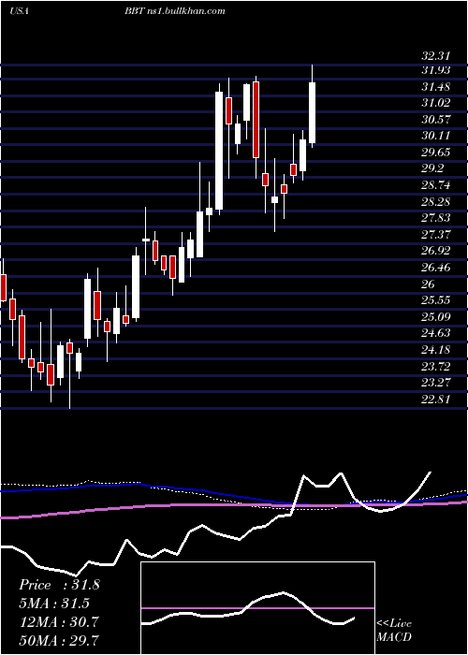Click the 22.81 price axis label
Image resolution: width=468 pixels, height=655 pixels.
(x=436, y=399)
